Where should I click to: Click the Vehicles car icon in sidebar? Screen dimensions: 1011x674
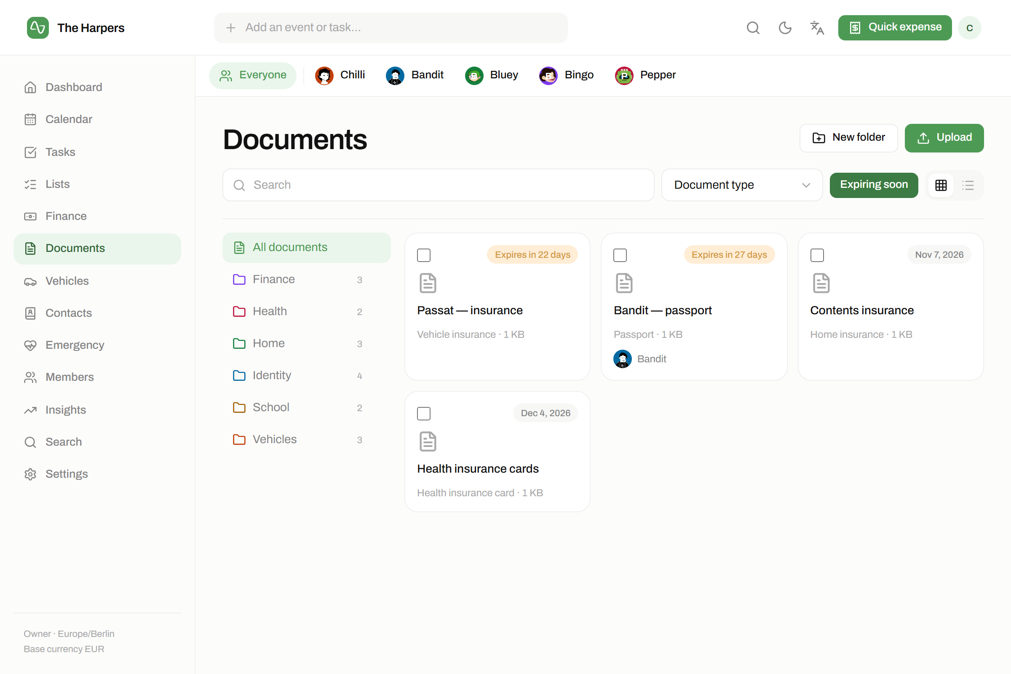coord(30,281)
